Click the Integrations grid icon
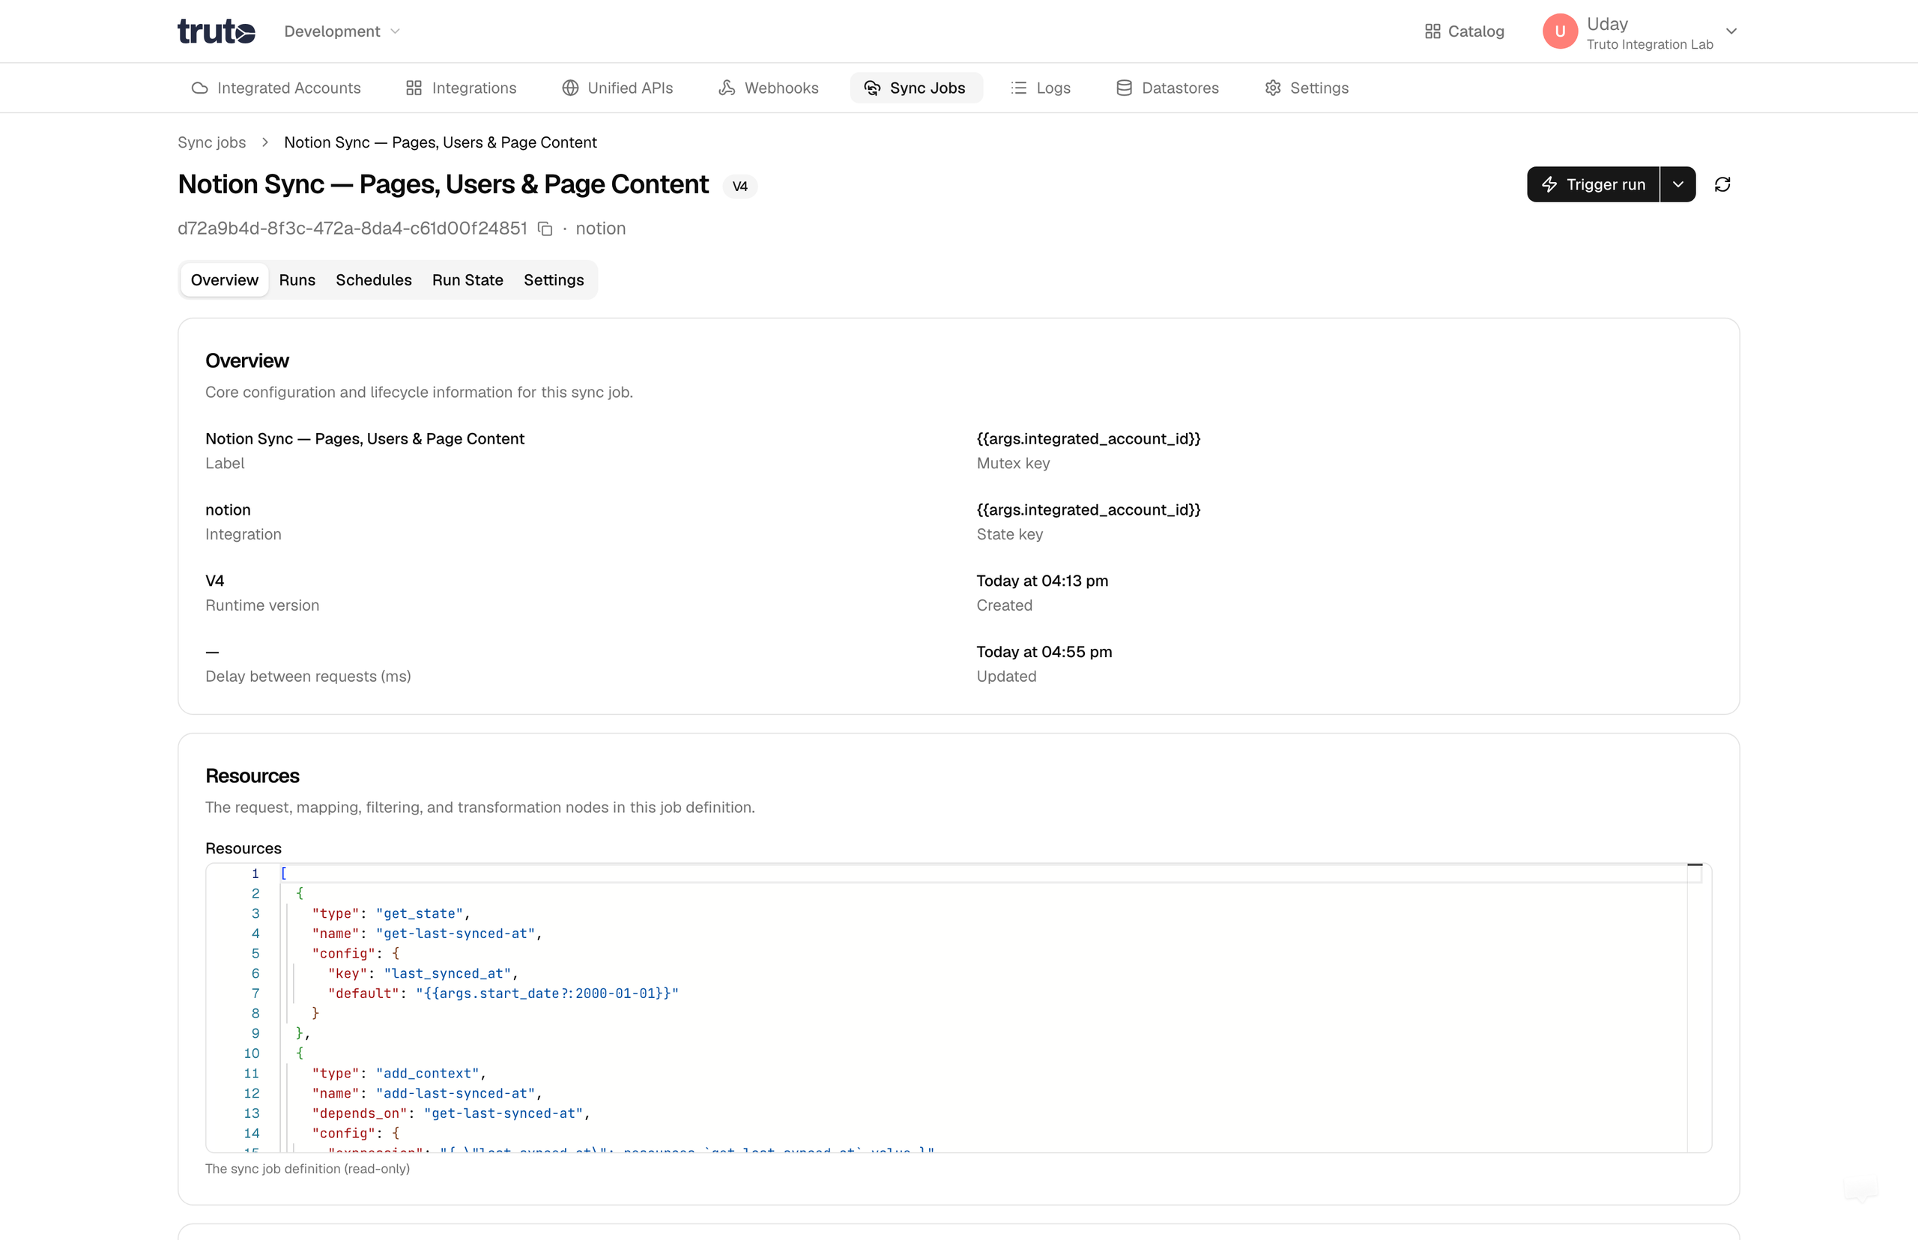The height and width of the screenshot is (1240, 1918). pos(414,88)
